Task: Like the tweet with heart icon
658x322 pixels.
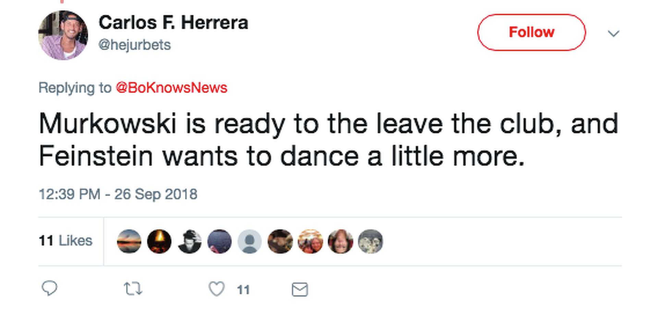Action: (x=217, y=289)
